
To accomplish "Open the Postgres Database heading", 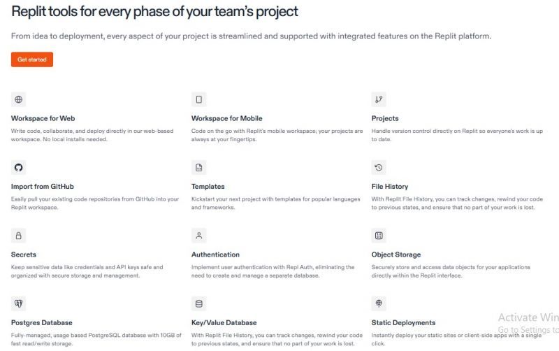I will 42,323.
